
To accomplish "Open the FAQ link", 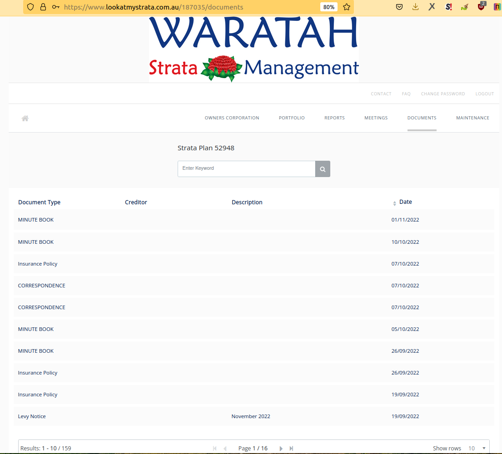I will [x=406, y=94].
